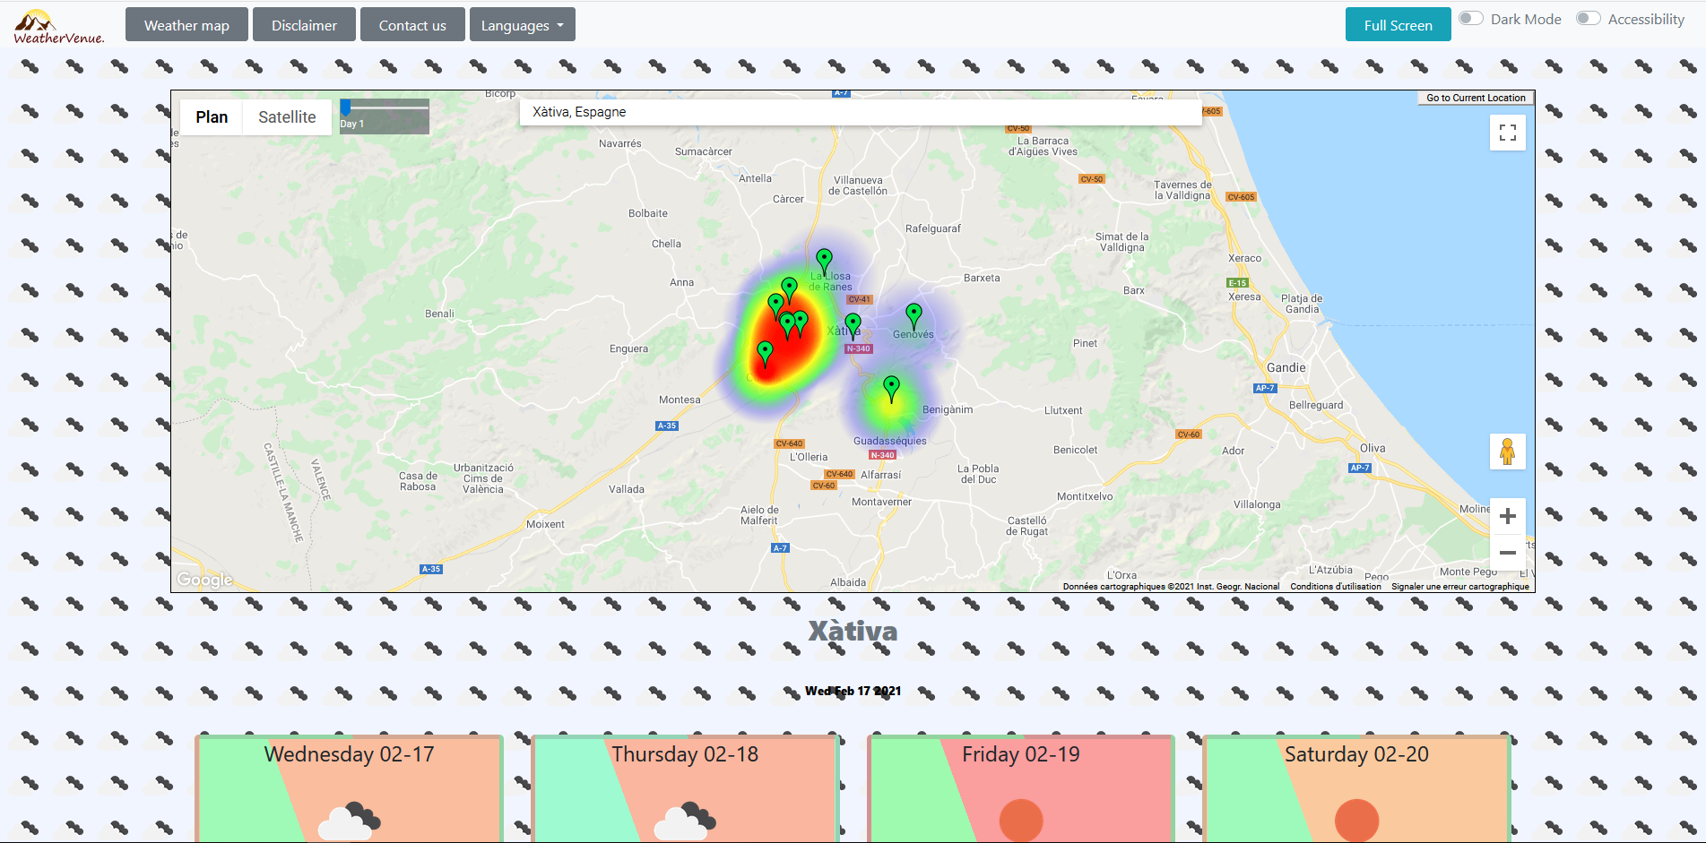The image size is (1706, 843).
Task: Open Signaler une erreur cartographique link
Action: click(1460, 587)
